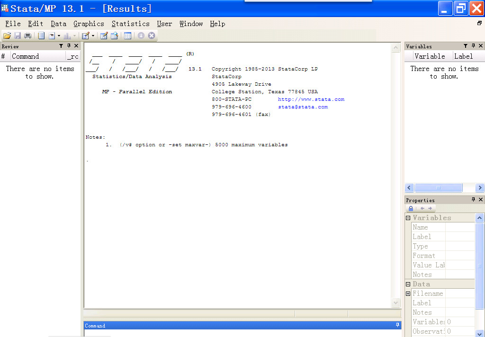Image resolution: width=485 pixels, height=337 pixels.
Task: Open the http://www.stata.com link
Action: [311, 99]
